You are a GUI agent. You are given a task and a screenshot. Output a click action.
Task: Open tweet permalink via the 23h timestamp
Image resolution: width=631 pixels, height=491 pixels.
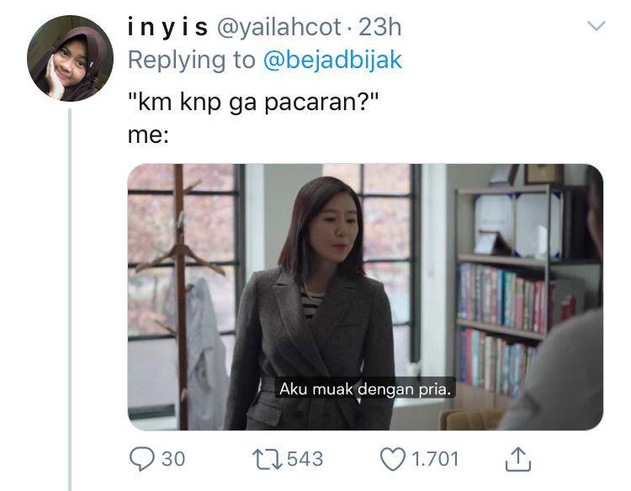tap(380, 28)
